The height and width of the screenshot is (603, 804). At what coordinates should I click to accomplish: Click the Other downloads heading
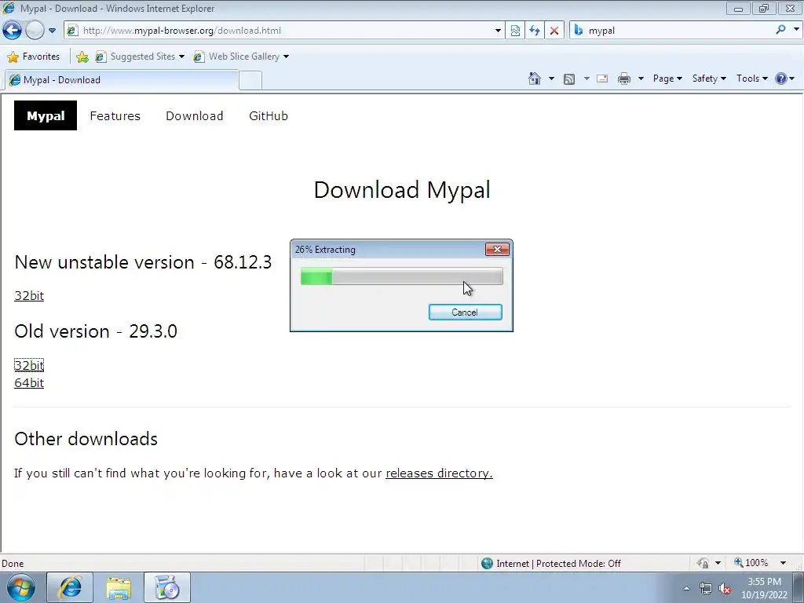(86, 439)
